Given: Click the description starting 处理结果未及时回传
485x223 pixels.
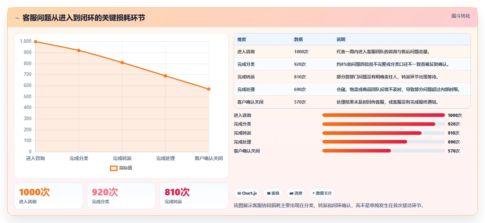Looking at the screenshot, I should coord(387,102).
